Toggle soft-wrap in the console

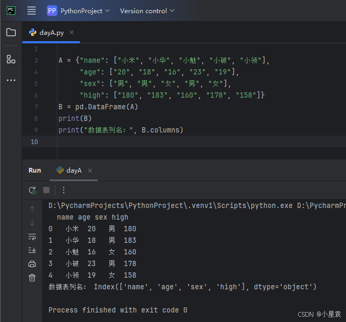pyautogui.click(x=32, y=236)
